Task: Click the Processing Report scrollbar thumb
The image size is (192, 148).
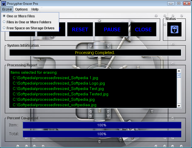Action: (179, 75)
